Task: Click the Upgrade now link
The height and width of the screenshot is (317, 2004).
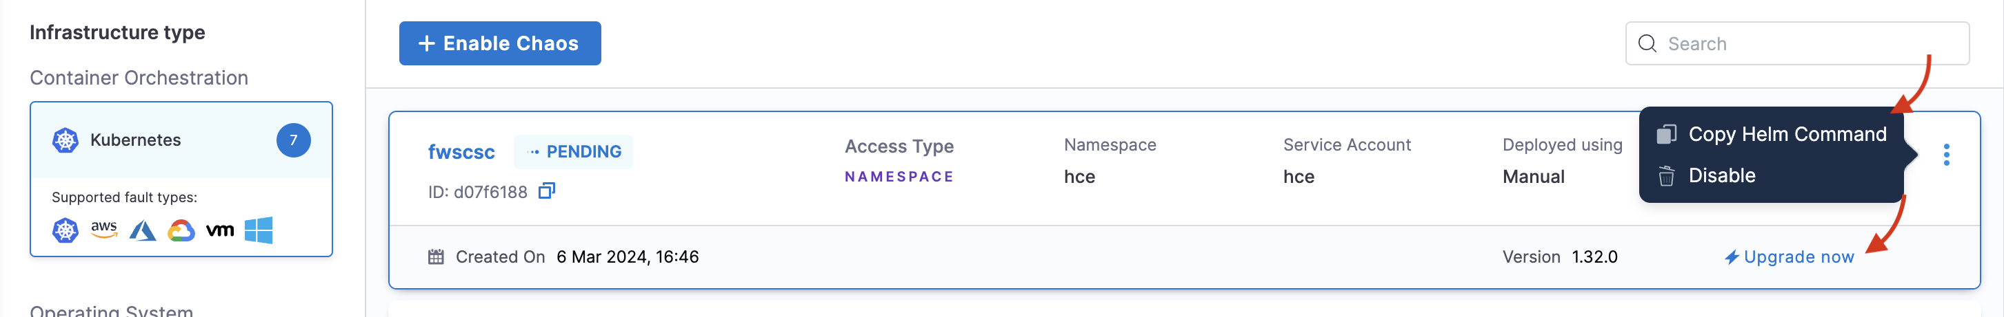Action: click(1798, 257)
